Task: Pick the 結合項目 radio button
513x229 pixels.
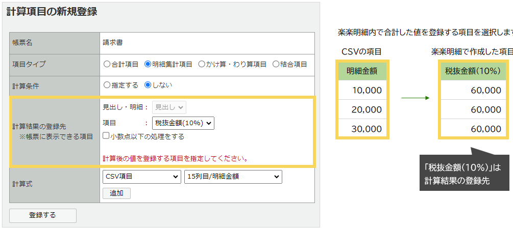Action: [276, 64]
